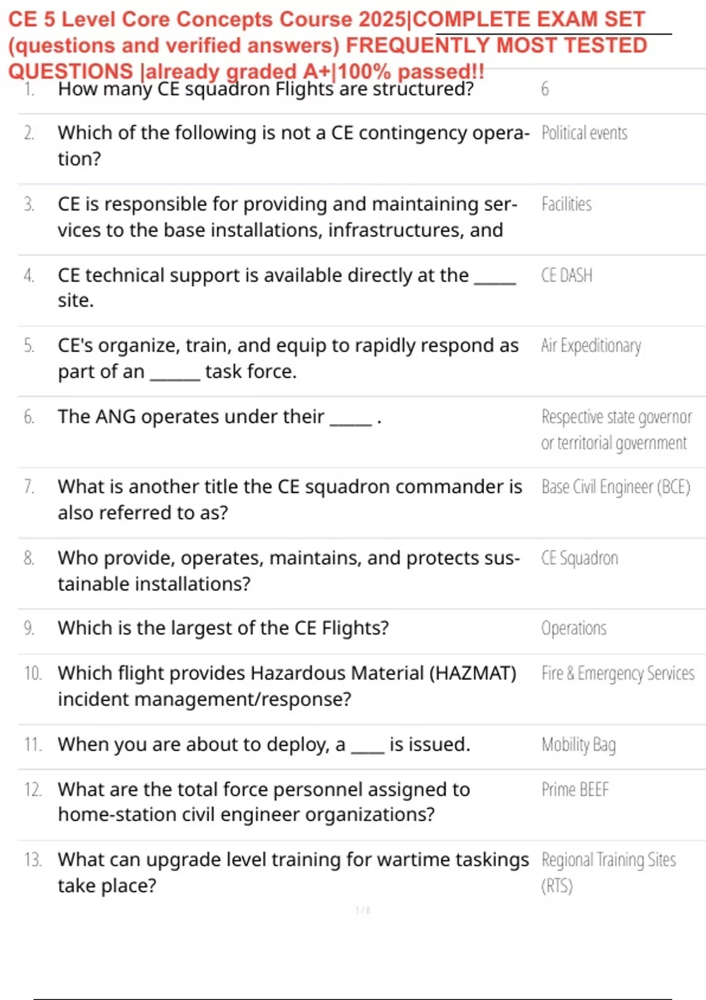This screenshot has width=706, height=1000.
Task: Click question 1 about CE squadron Flights
Action: point(265,89)
